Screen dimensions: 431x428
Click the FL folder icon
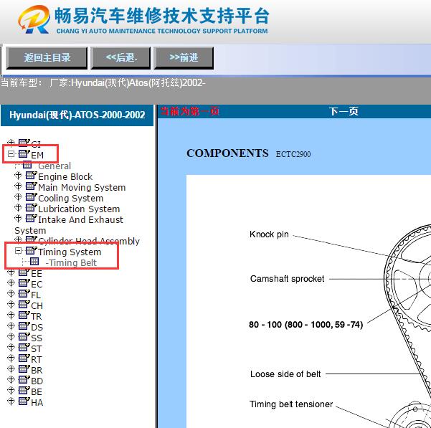click(x=24, y=293)
